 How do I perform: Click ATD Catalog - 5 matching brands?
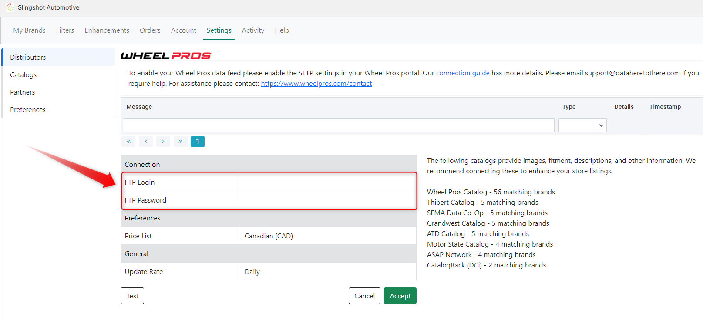(478, 234)
